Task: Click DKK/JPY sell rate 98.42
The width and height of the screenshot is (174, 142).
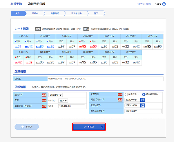Action: (18, 62)
